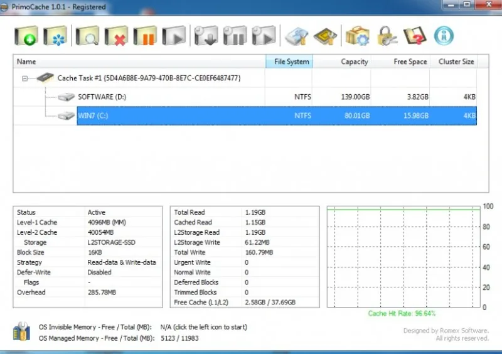Create a new cache task

[x=26, y=36]
